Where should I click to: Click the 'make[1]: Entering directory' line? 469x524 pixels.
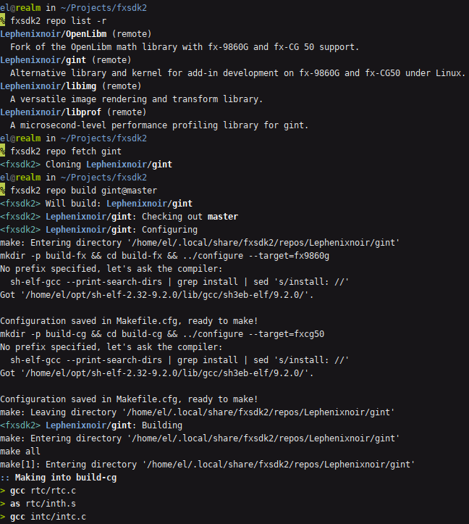point(207,464)
